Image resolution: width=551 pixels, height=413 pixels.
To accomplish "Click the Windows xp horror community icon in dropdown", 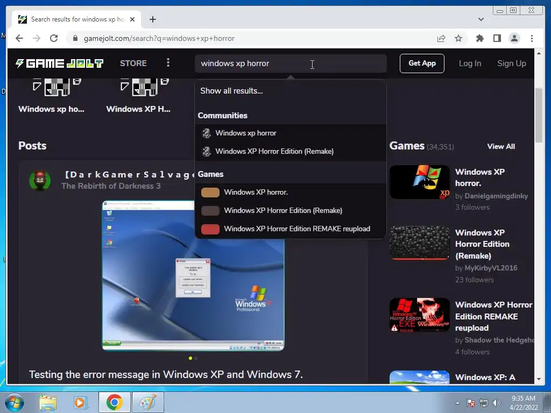I will coord(206,133).
